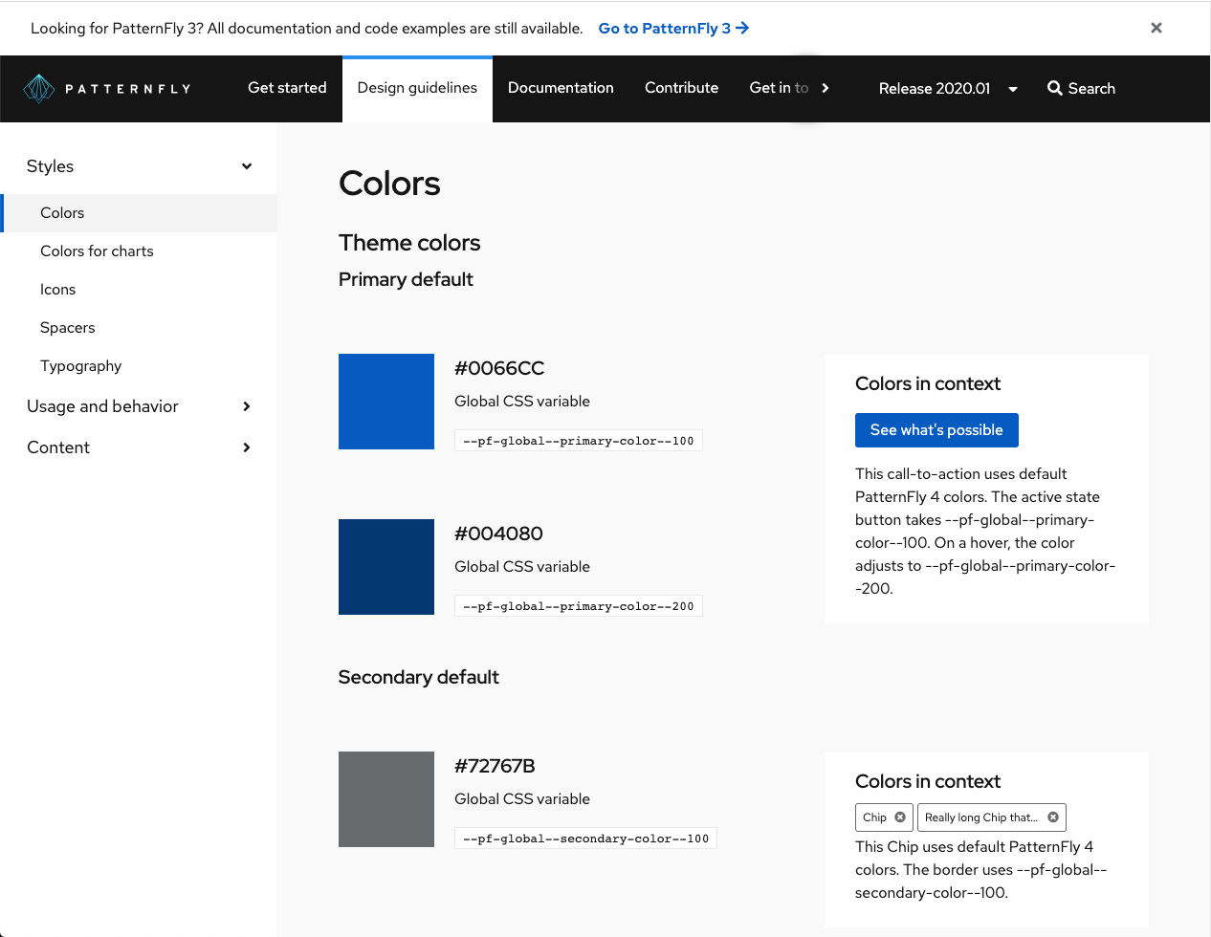This screenshot has height=937, width=1211.
Task: Expand Usage and behavior section
Action: pos(139,406)
